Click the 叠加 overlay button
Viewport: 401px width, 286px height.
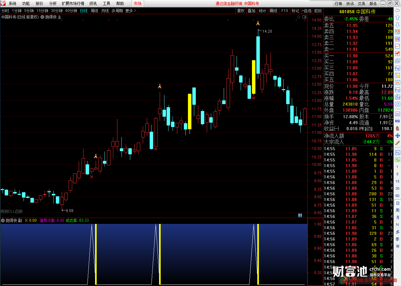pyautogui.click(x=251, y=11)
